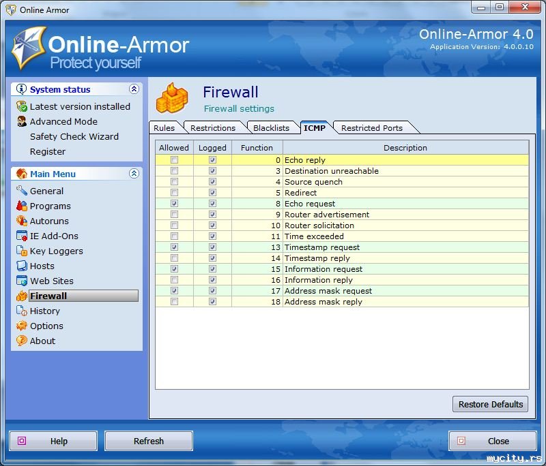Click the About question mark icon

click(x=22, y=341)
